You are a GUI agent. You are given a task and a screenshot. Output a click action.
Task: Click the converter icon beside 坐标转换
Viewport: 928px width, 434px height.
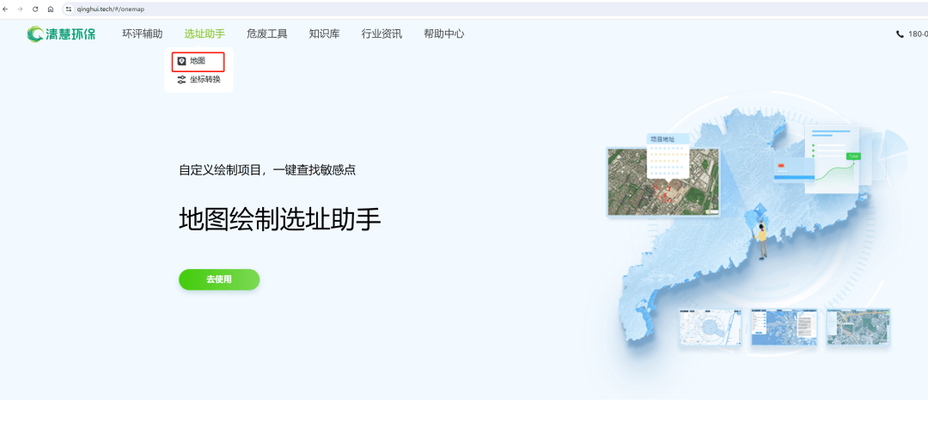[181, 79]
